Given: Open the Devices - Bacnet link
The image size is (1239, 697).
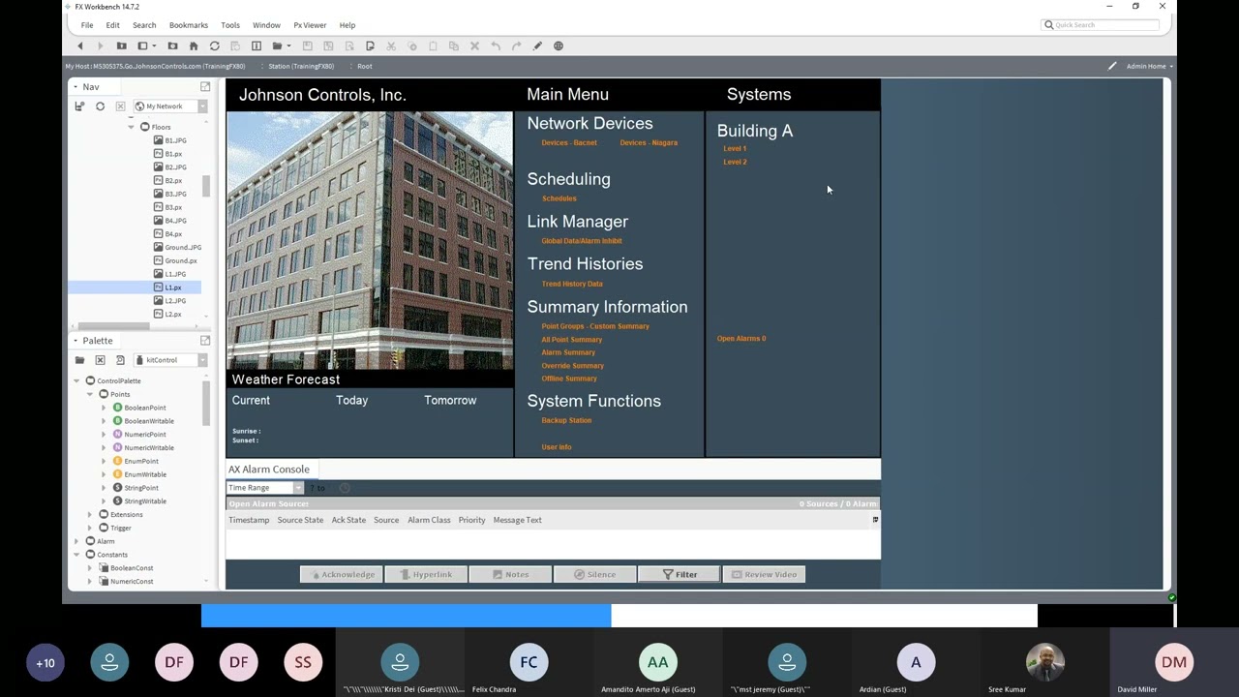Looking at the screenshot, I should click(569, 143).
